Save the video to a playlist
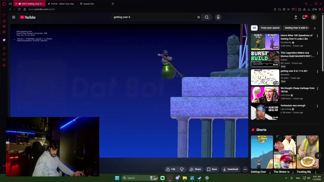 click(212, 169)
